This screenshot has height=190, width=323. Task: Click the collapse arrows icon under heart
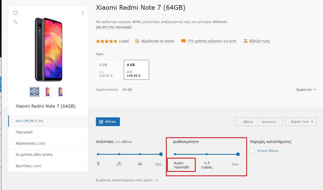(x=16, y=22)
